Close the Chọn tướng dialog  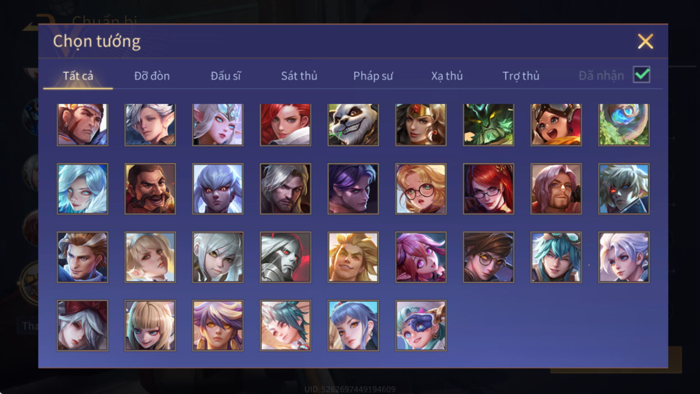[645, 42]
